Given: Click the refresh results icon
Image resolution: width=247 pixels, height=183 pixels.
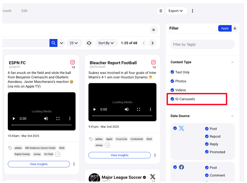Looking at the screenshot, I should click(89, 43).
